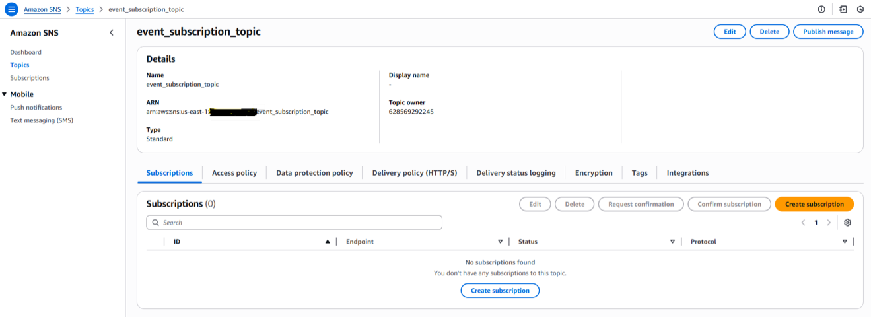Viewport: 871px width, 317px height.
Task: Click the Publish message button
Action: pyautogui.click(x=827, y=32)
